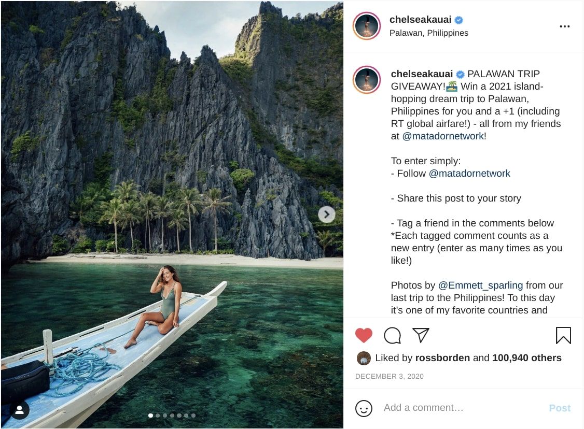This screenshot has height=429, width=584.
Task: Click the Post comment button
Action: coord(560,408)
